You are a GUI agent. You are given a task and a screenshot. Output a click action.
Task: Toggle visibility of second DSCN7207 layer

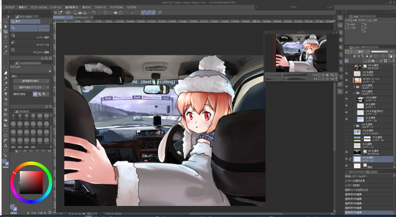point(346,73)
